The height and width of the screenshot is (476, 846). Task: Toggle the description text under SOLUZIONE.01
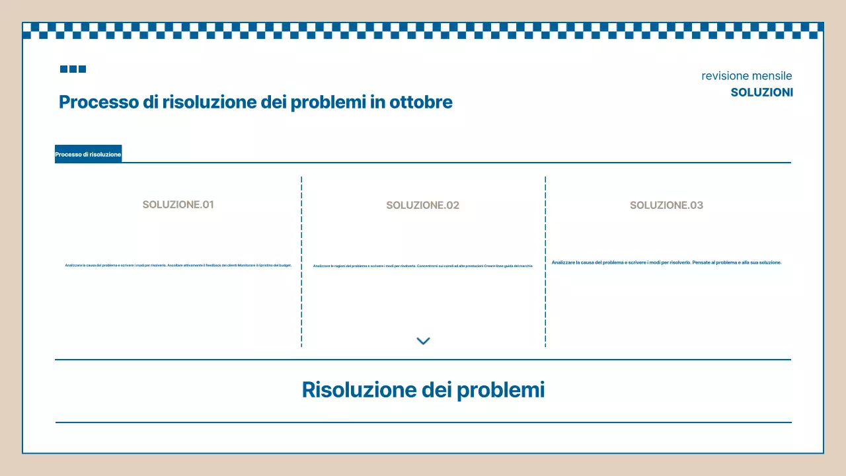click(178, 264)
